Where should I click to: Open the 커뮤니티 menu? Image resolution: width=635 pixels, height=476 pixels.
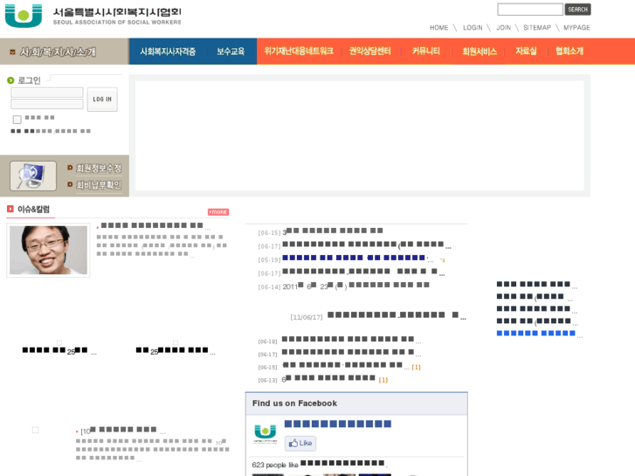coord(425,51)
